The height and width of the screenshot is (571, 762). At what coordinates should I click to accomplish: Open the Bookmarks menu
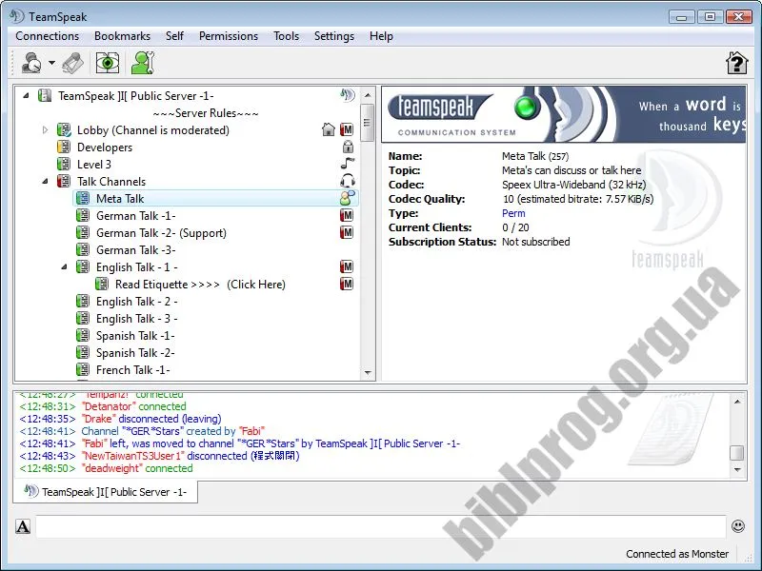point(123,36)
